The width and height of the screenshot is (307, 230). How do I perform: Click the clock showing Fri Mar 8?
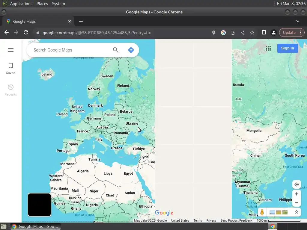coord(291,4)
